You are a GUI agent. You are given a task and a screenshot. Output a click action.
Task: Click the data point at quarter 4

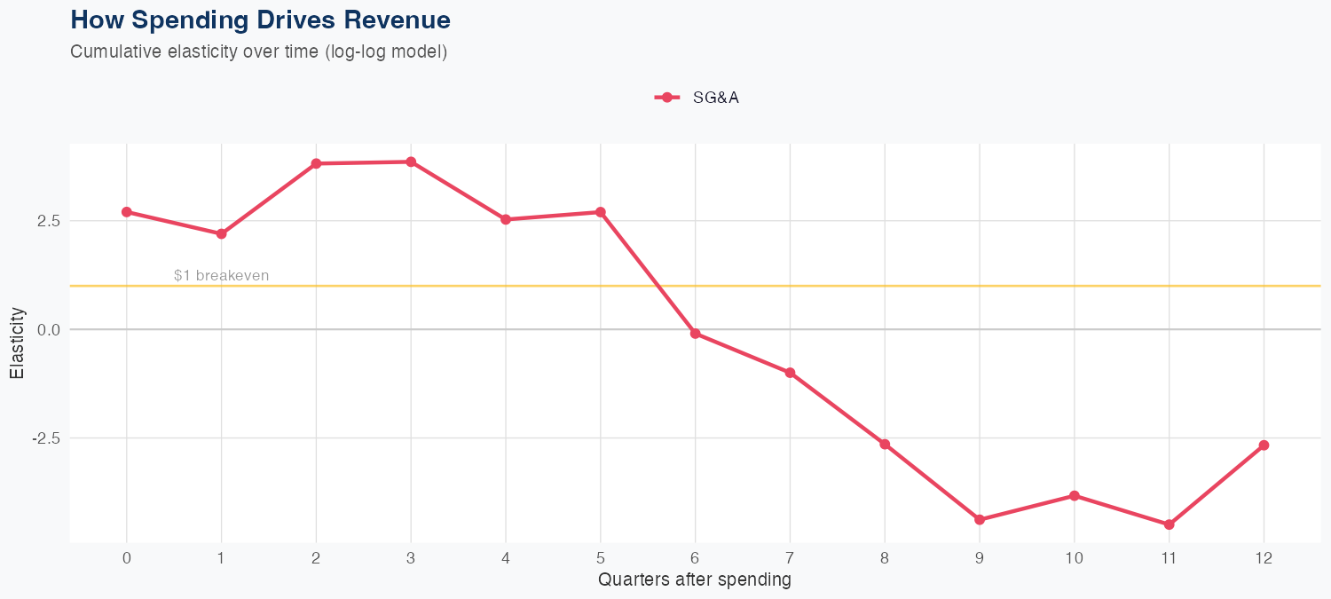tap(506, 219)
